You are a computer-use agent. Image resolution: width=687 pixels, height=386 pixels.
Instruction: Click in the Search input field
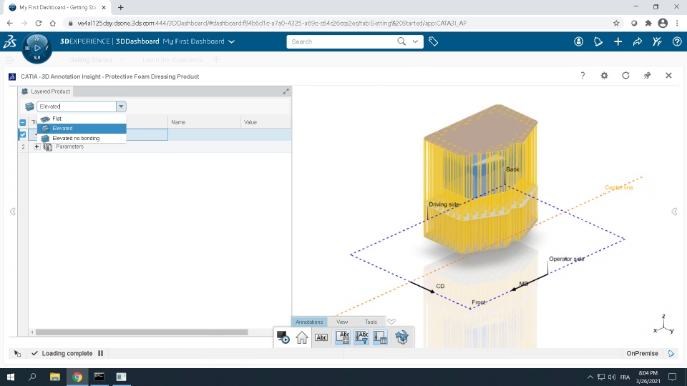click(342, 41)
